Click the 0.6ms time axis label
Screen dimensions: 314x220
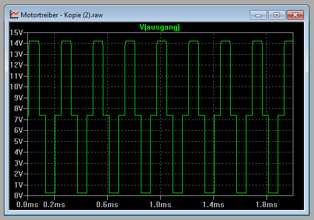pos(107,205)
